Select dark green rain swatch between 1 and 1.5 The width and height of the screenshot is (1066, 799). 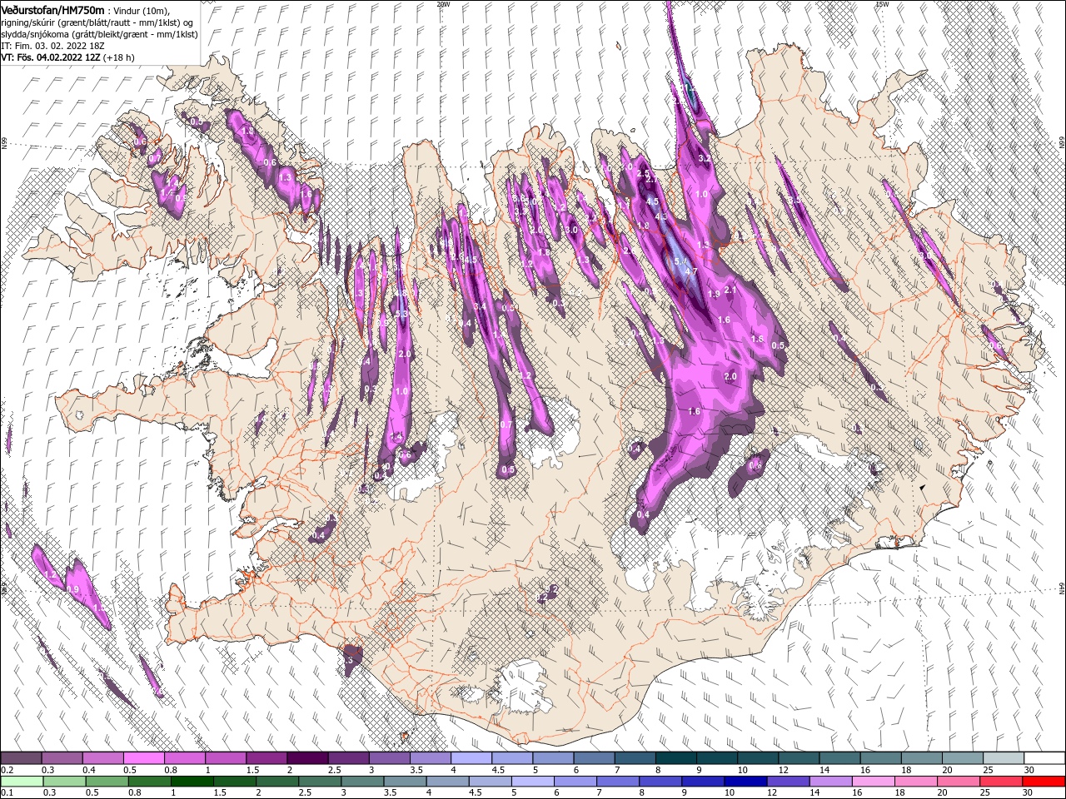[192, 782]
